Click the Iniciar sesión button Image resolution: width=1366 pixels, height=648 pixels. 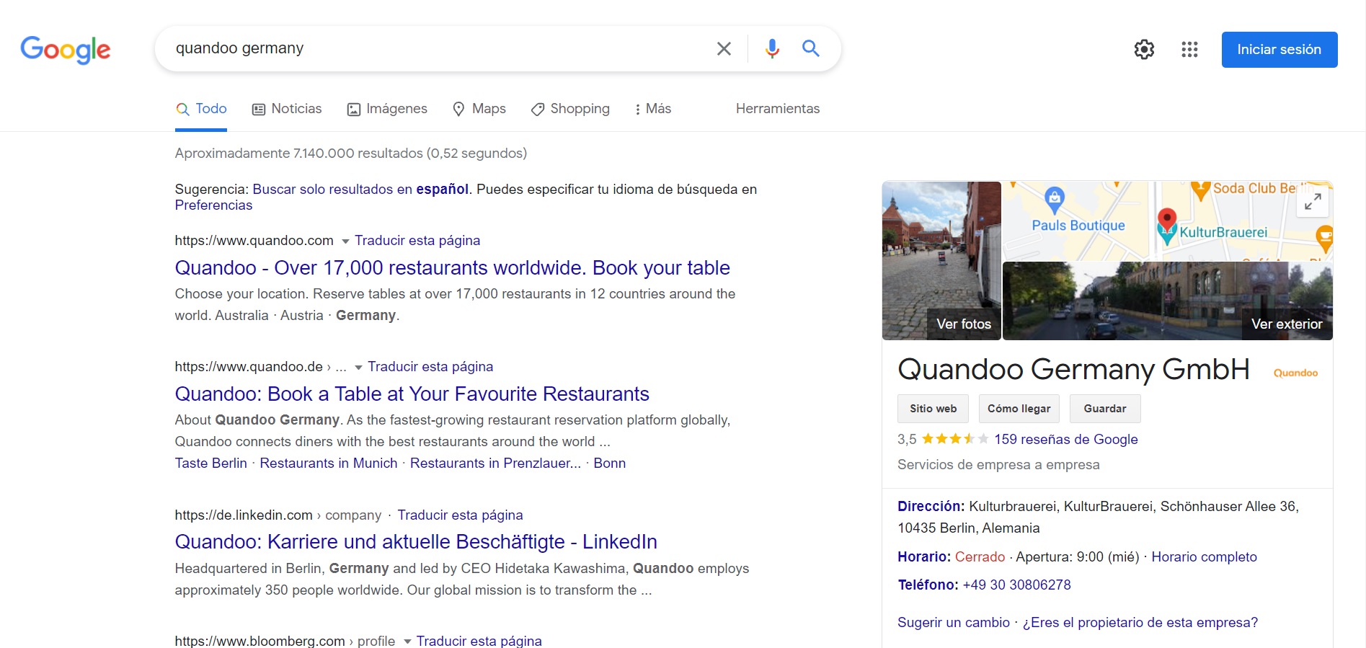pos(1279,50)
